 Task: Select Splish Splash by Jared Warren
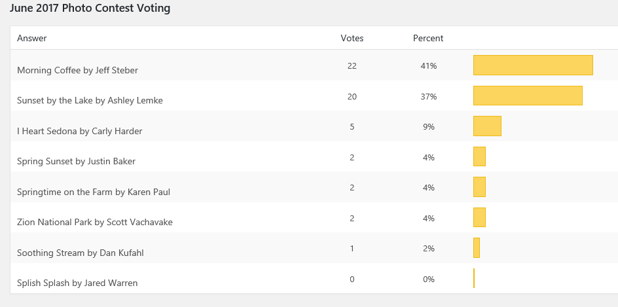pyautogui.click(x=77, y=283)
